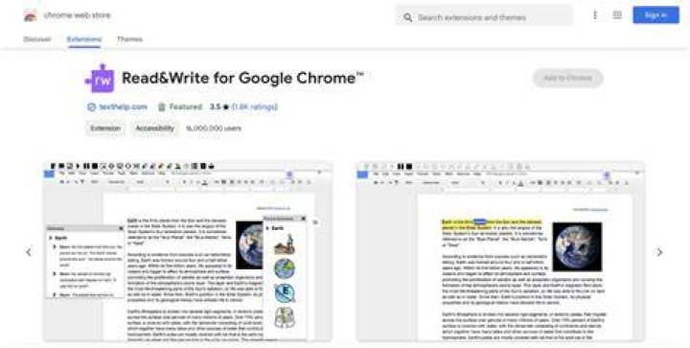Open the first screenshot with dictionary panel
Screen dimensions: 690x348
point(188,251)
